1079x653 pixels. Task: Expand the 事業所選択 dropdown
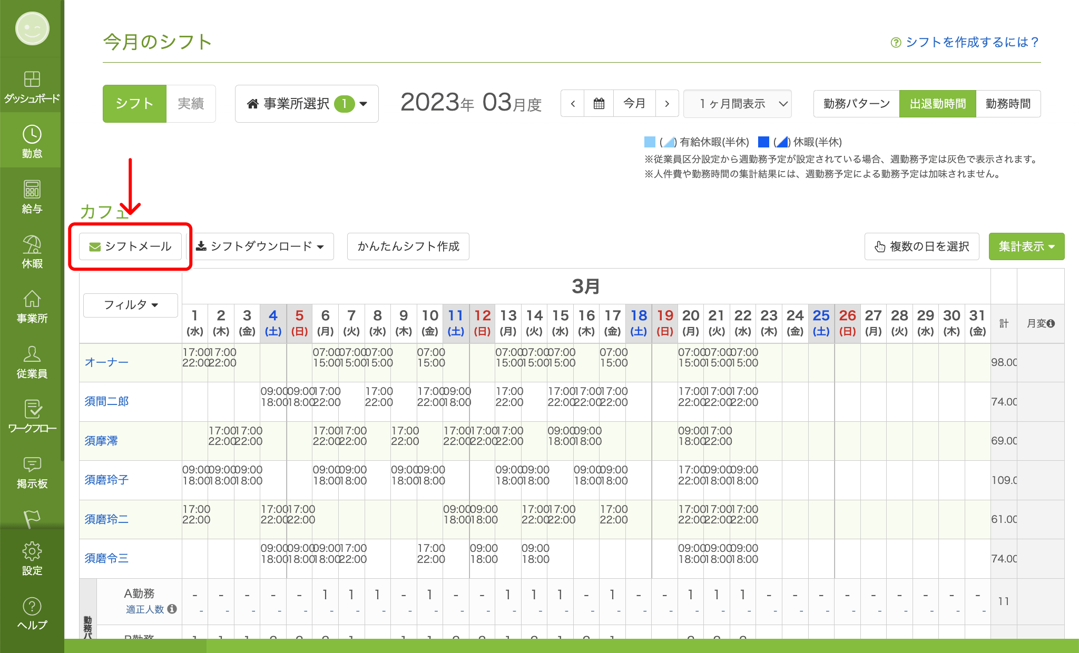(307, 104)
